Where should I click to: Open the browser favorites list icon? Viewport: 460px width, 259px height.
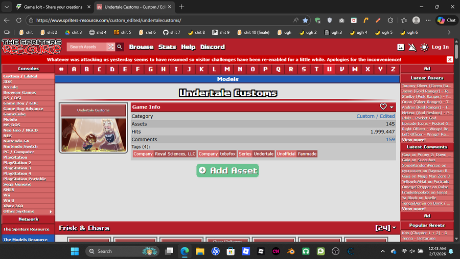(x=404, y=20)
